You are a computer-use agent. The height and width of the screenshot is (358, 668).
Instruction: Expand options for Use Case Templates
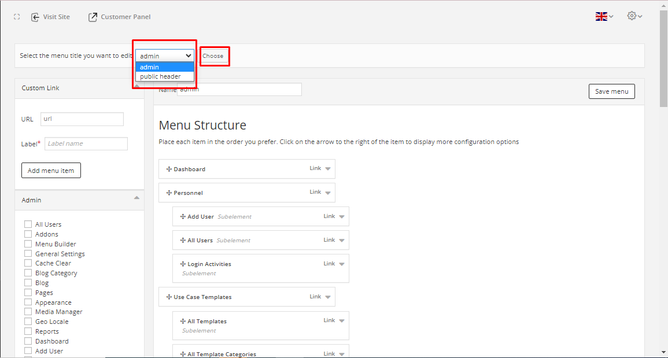click(x=328, y=297)
